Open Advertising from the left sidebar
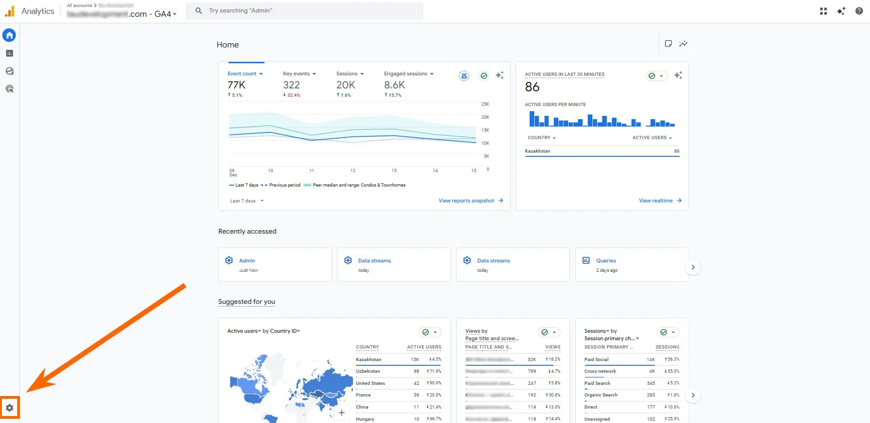Image resolution: width=870 pixels, height=423 pixels. pyautogui.click(x=9, y=89)
